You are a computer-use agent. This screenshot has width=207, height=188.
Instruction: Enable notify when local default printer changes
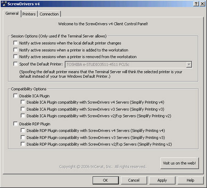(15, 43)
